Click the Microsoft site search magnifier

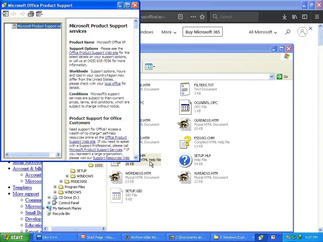pyautogui.click(x=288, y=32)
